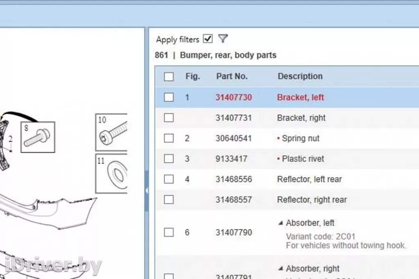Open the filter funnel icon
419x279 pixels.
click(x=223, y=39)
